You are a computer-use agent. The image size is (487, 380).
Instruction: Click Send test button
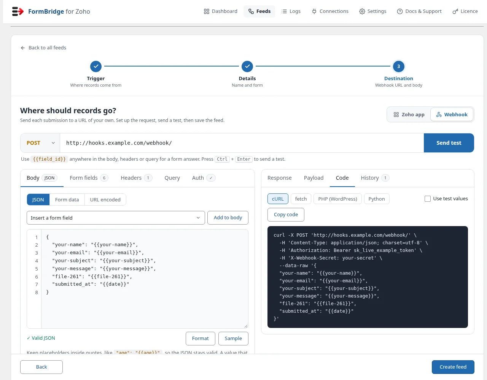click(x=449, y=143)
